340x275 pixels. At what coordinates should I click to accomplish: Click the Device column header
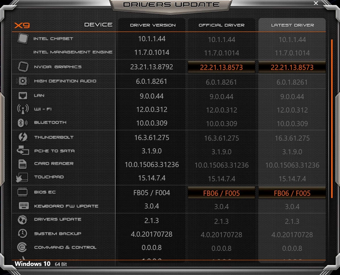click(98, 25)
